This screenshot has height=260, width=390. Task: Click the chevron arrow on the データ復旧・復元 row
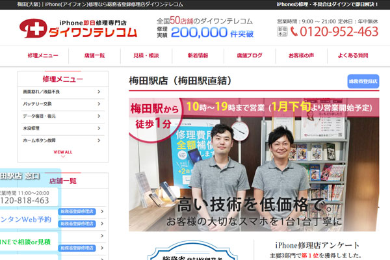click(x=99, y=116)
